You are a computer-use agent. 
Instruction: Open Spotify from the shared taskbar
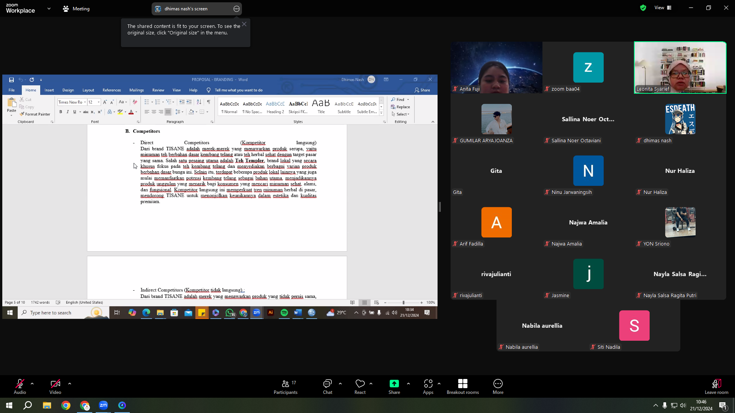point(284,313)
